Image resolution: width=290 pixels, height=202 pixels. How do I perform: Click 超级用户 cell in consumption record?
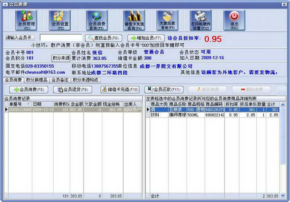click(x=132, y=110)
